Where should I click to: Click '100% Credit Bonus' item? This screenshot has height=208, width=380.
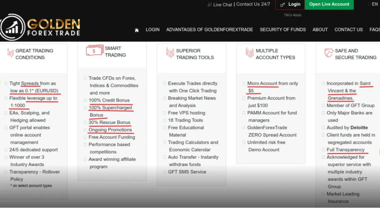(109, 100)
